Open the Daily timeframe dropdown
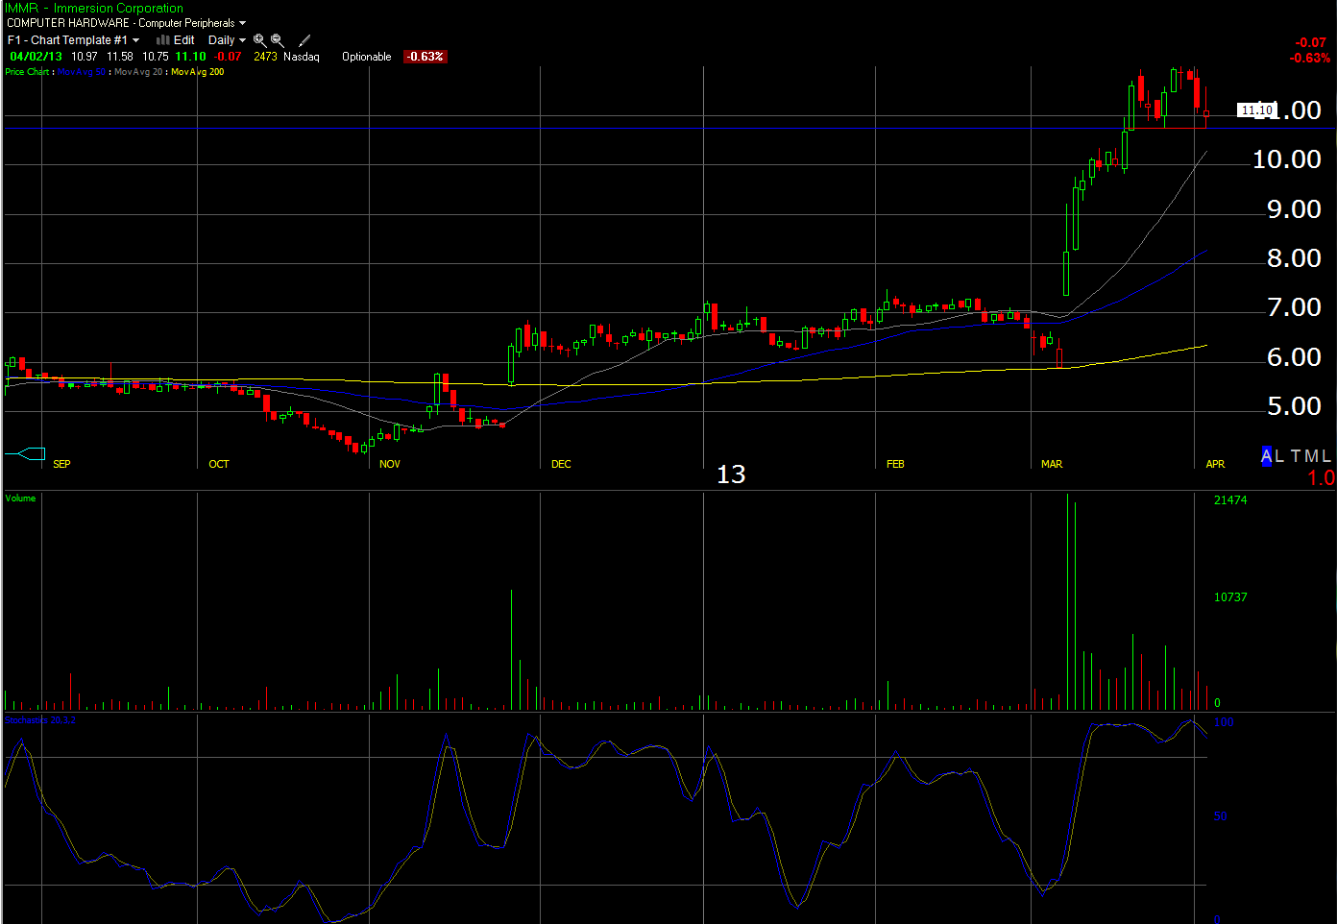Screen dimensions: 1337x924 tap(227, 40)
